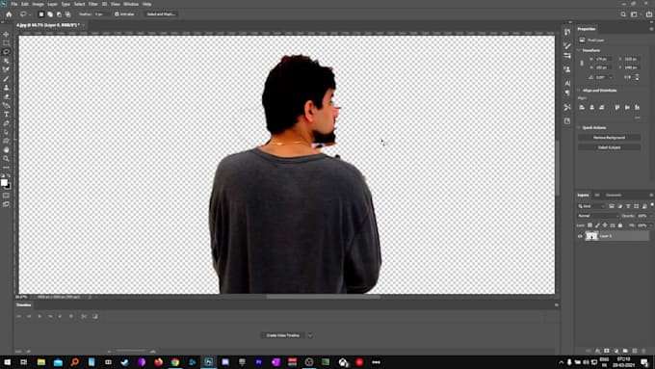Click the Home icon in options bar
The height and width of the screenshot is (369, 655).
point(9,14)
